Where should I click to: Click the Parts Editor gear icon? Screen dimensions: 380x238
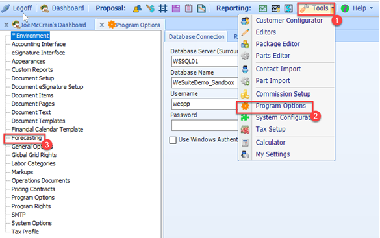pyautogui.click(x=245, y=56)
